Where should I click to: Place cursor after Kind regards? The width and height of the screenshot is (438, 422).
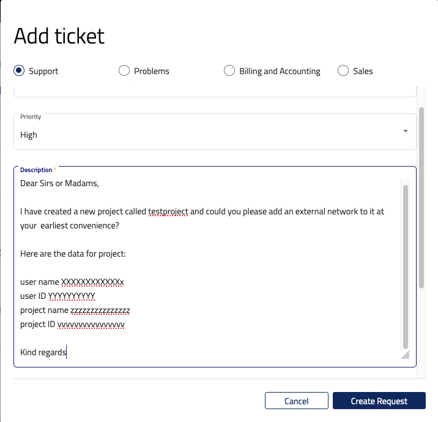point(67,353)
